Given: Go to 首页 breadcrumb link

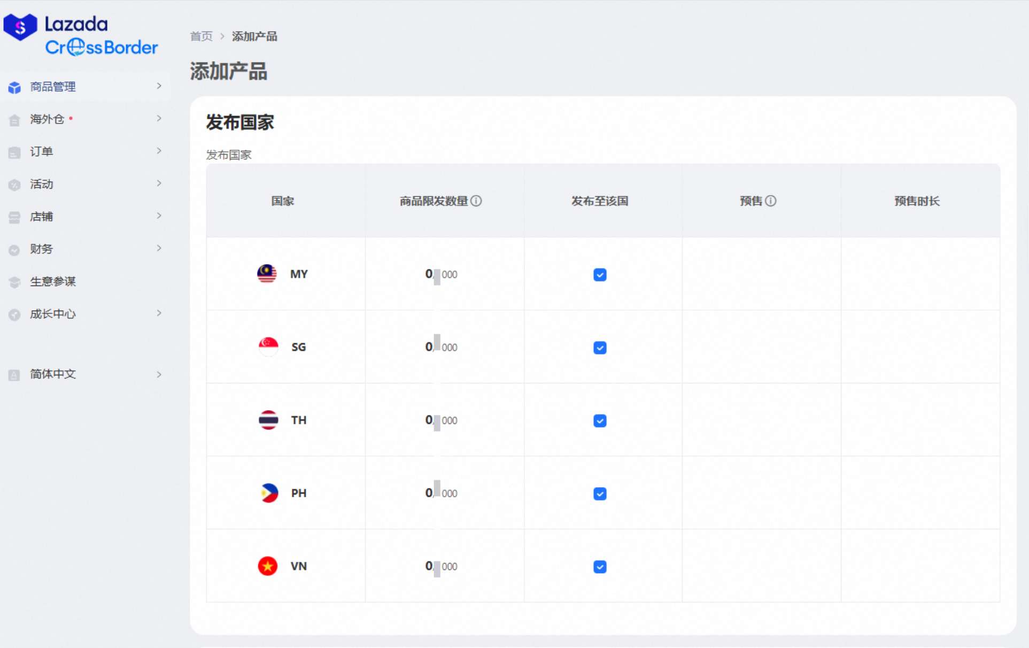Looking at the screenshot, I should coord(201,36).
